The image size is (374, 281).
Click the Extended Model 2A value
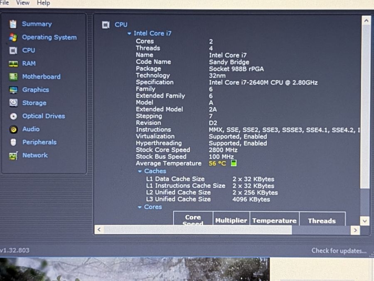pos(213,110)
